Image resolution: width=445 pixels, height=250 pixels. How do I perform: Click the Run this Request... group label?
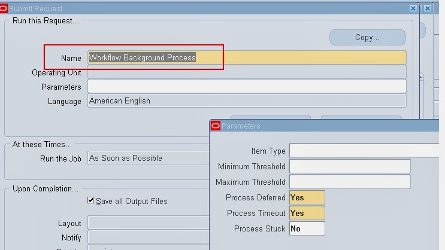46,21
